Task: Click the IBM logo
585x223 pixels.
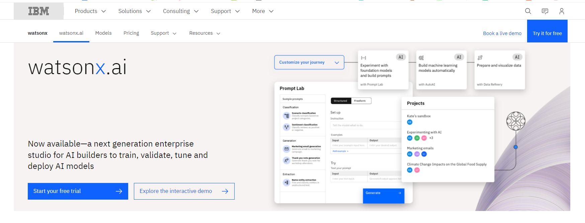Action: pyautogui.click(x=38, y=11)
